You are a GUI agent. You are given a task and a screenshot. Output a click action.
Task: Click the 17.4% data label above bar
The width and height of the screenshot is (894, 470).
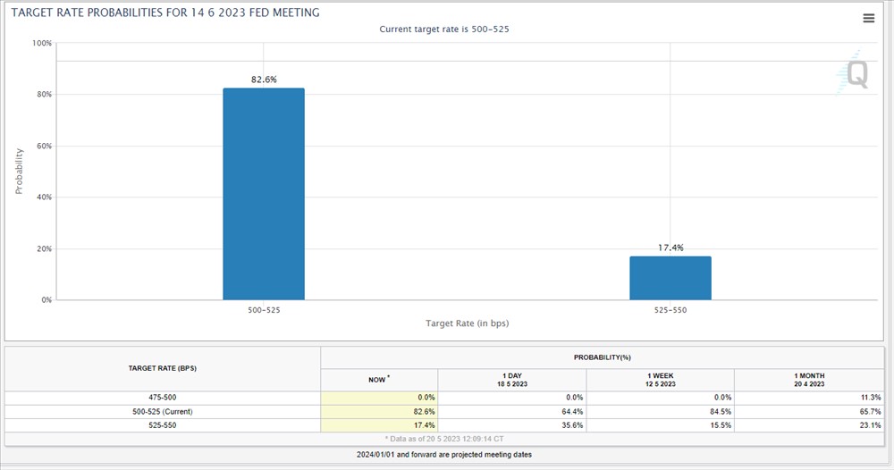[670, 248]
